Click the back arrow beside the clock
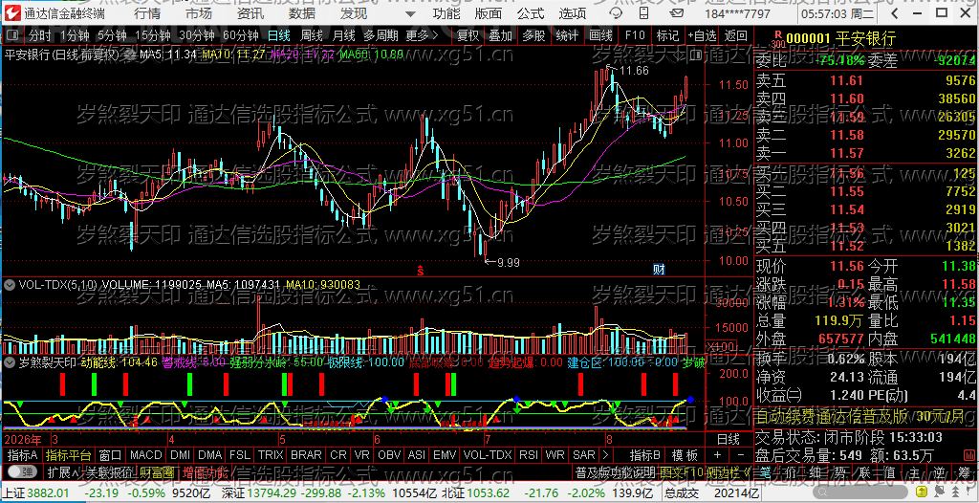The width and height of the screenshot is (979, 503). click(894, 13)
